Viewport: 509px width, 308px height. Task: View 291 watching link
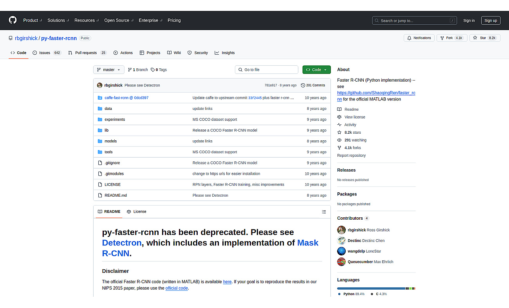click(352, 140)
